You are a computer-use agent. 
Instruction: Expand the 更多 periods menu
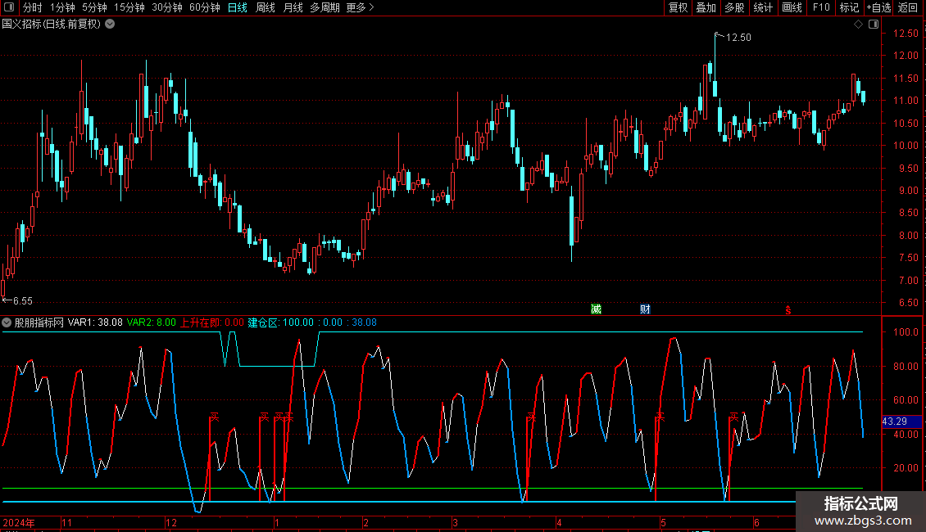point(360,7)
